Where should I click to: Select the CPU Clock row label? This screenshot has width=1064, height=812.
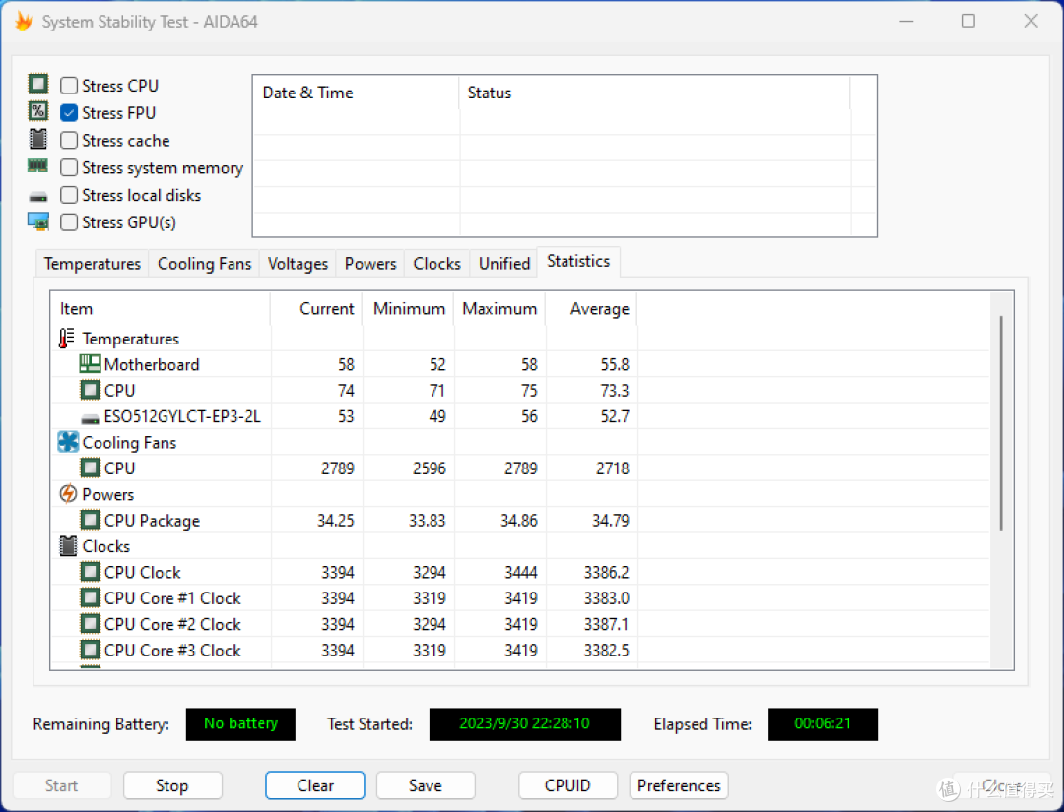click(143, 573)
